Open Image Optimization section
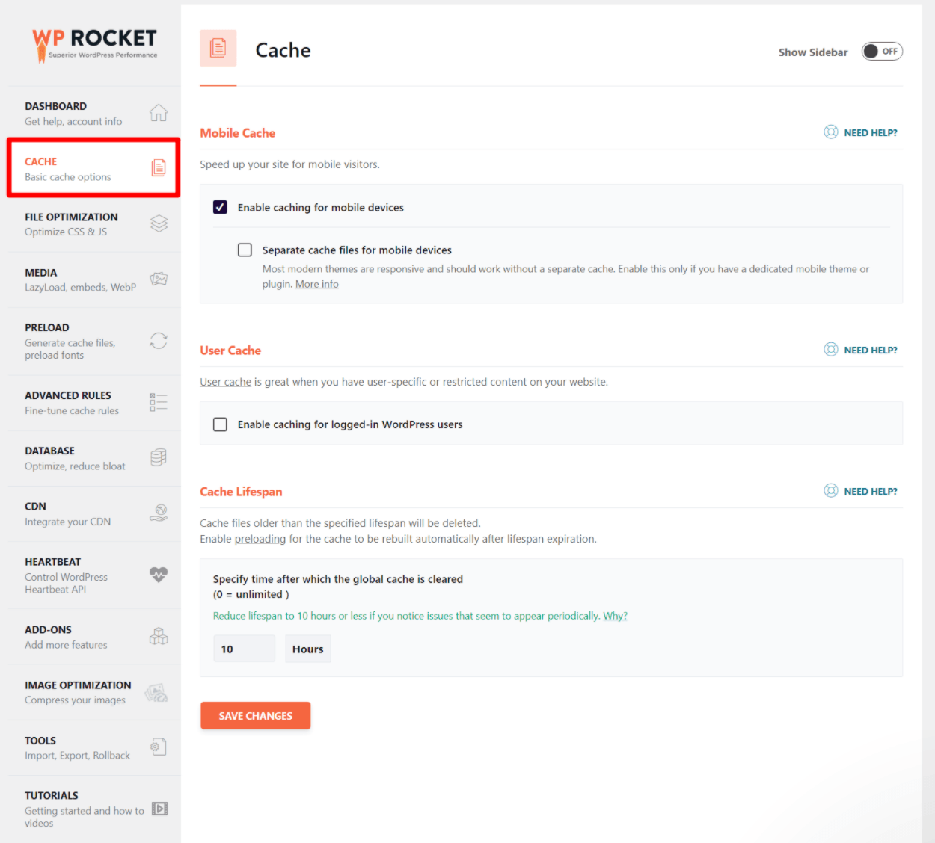The image size is (935, 843). pos(94,692)
